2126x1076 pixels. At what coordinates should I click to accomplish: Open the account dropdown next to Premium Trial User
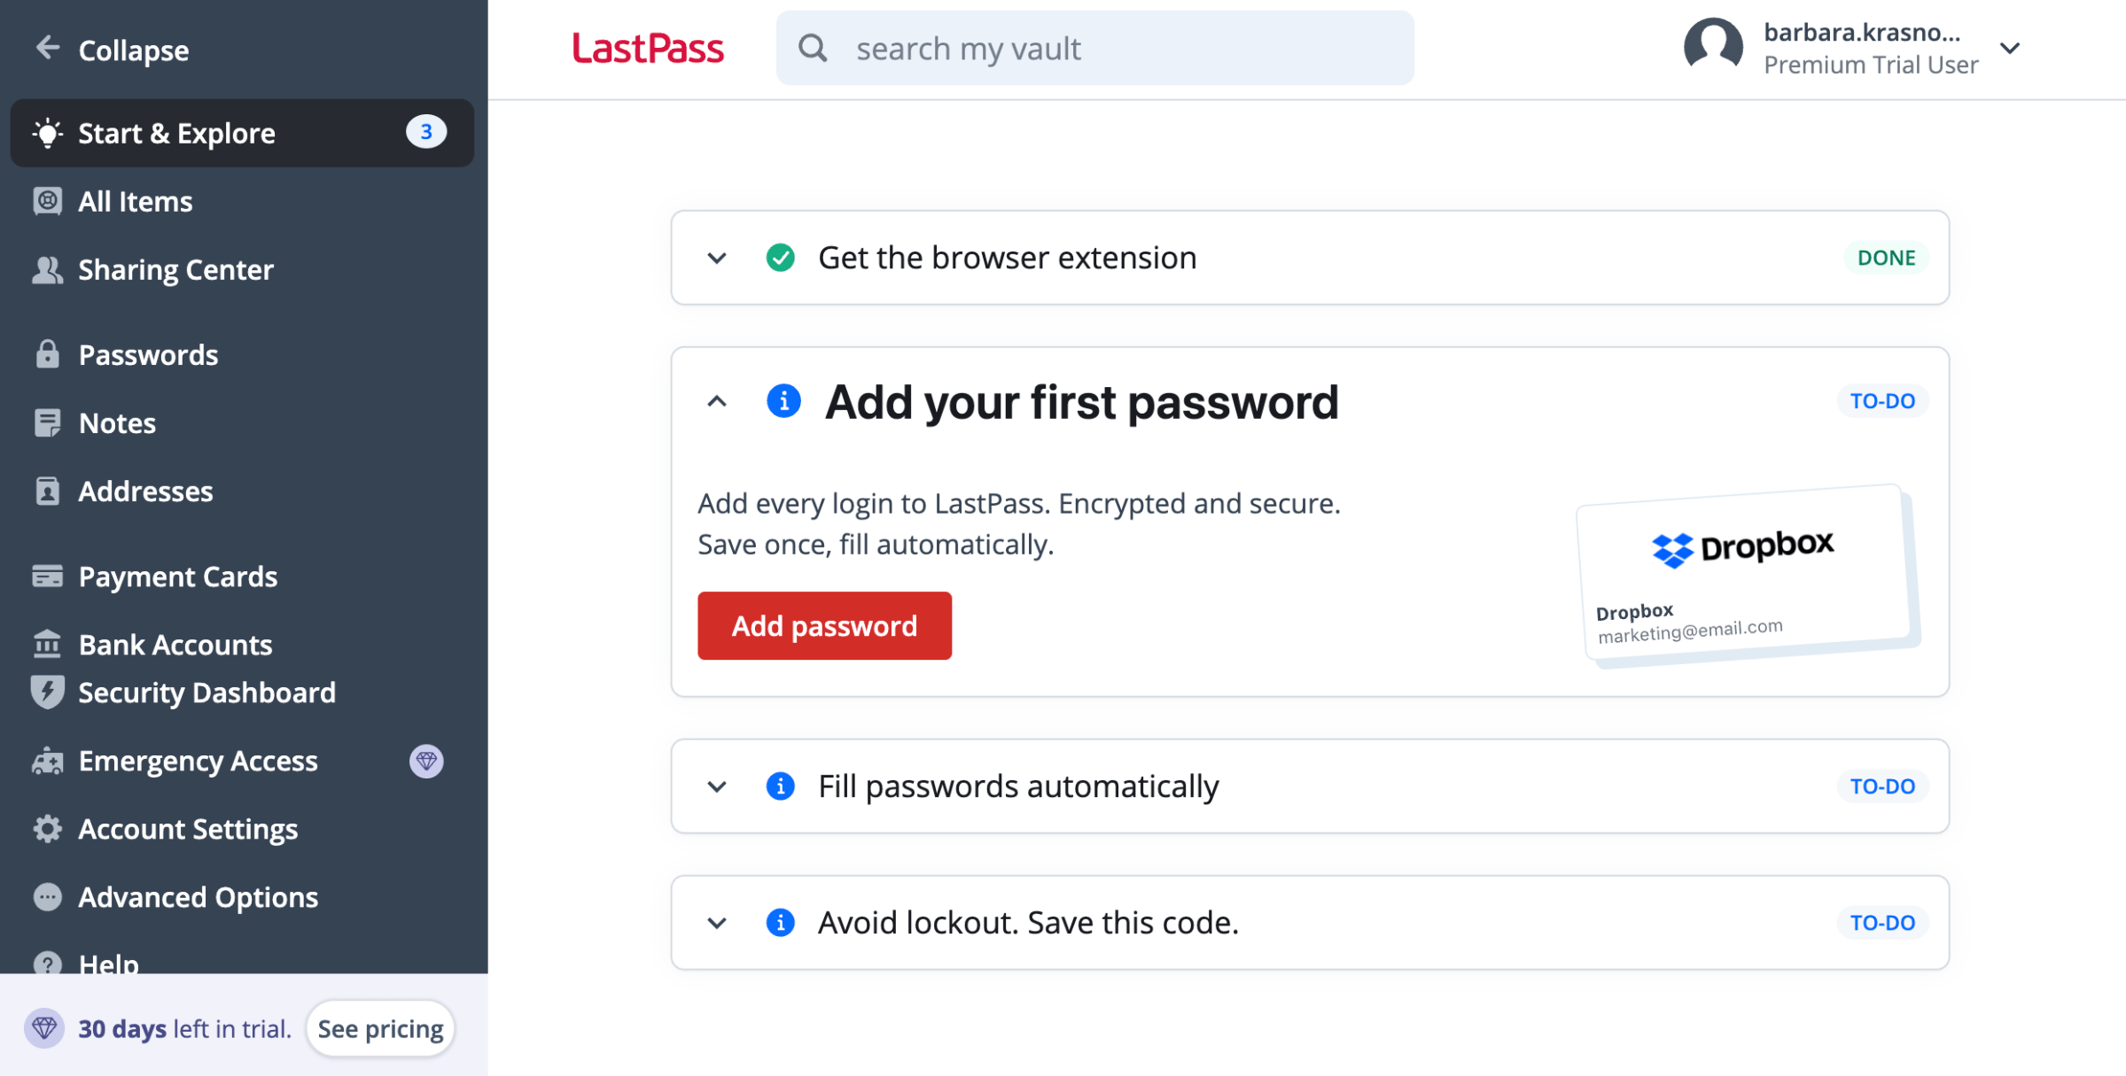click(x=2011, y=49)
